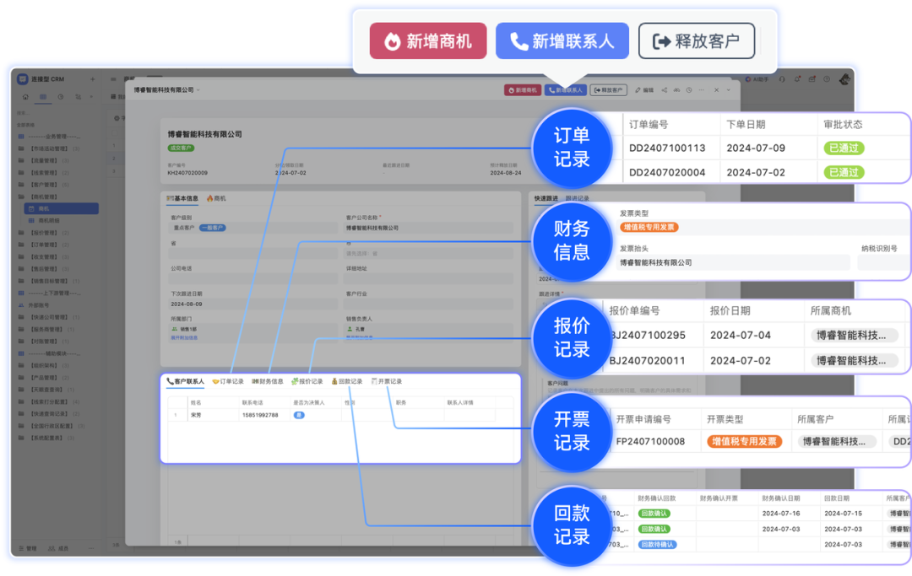Viewport: 912px width, 576px height.
Task: Expand the 【市场活动管理】 folder
Action: click(x=51, y=148)
